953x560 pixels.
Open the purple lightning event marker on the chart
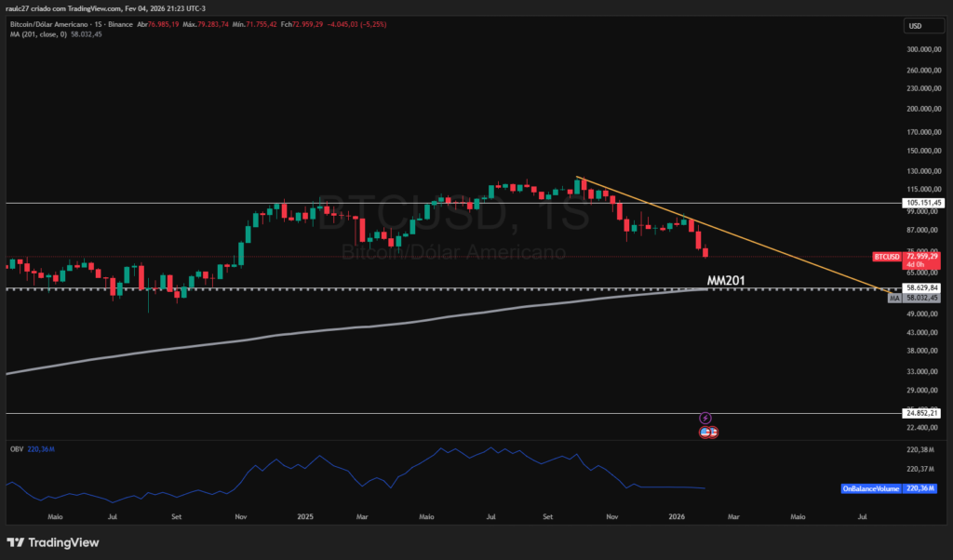tap(705, 418)
